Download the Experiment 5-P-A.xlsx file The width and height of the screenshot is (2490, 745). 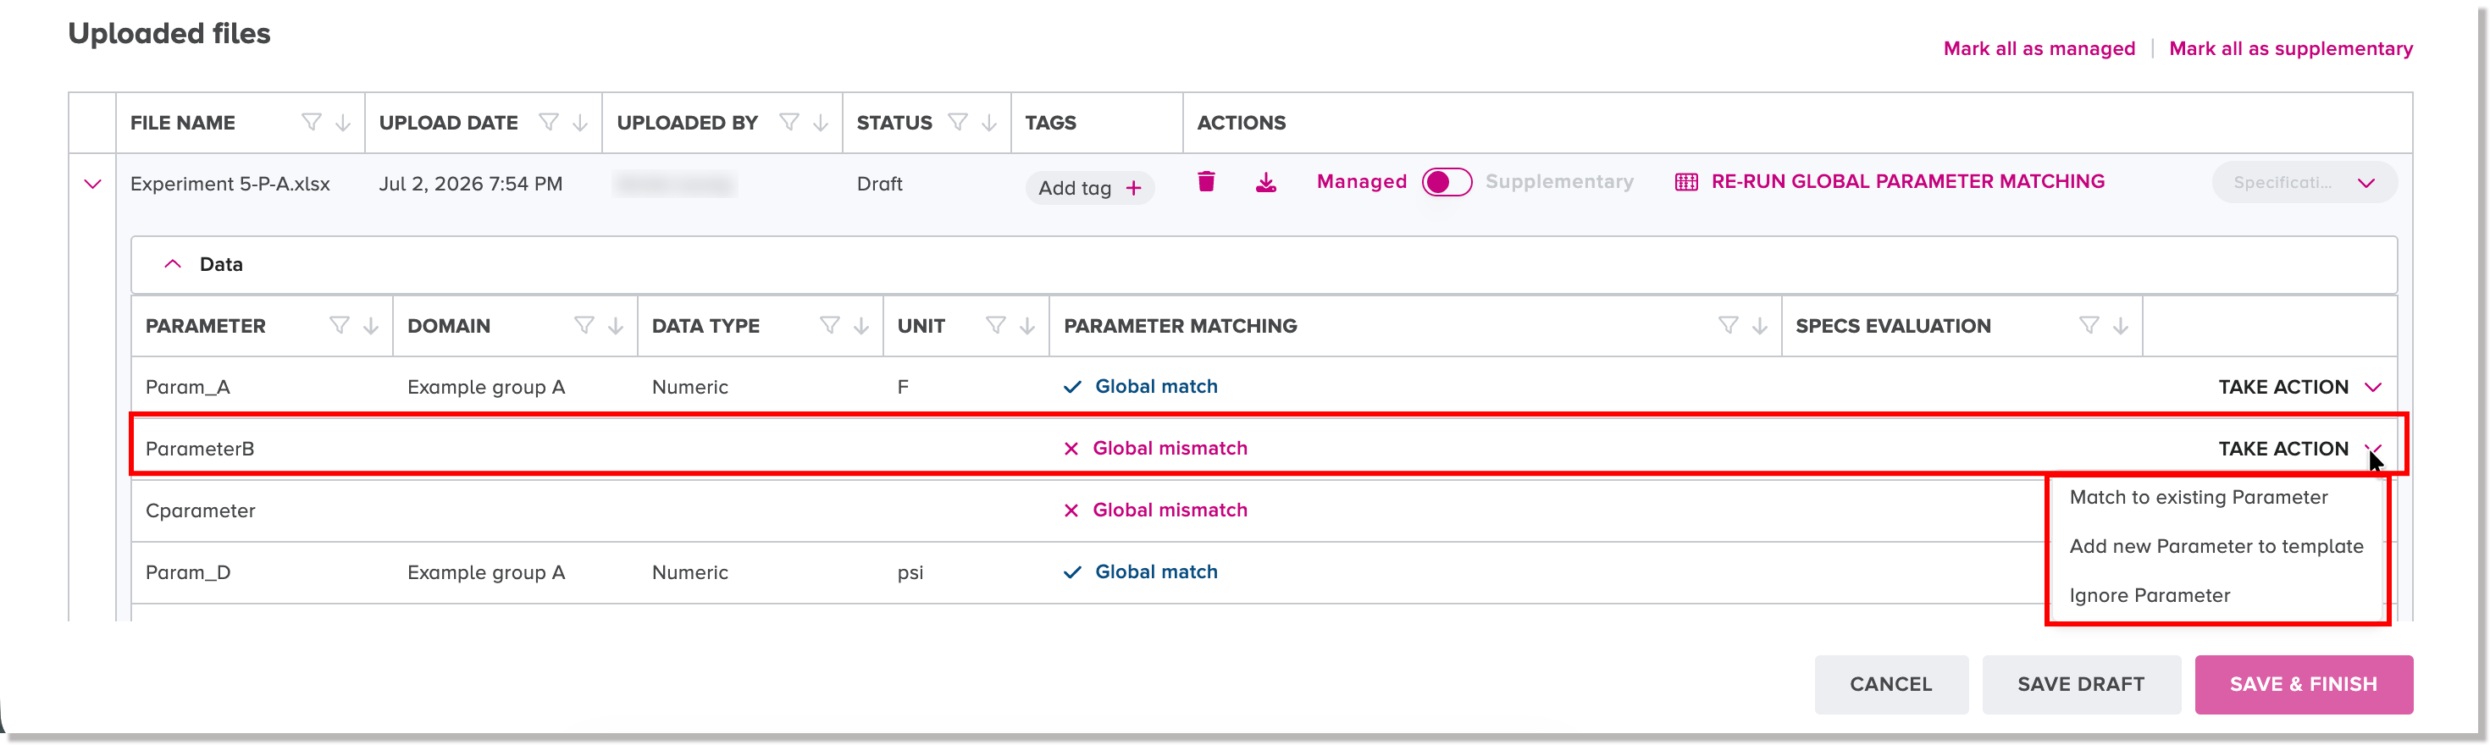click(1265, 182)
